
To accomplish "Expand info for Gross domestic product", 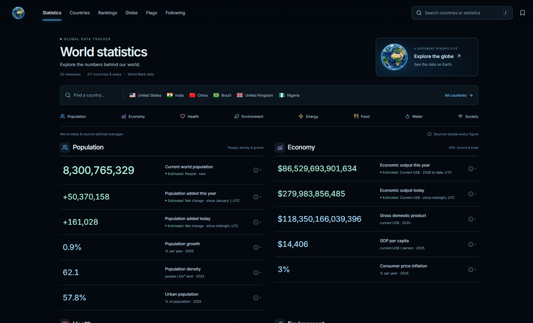I will [472, 219].
